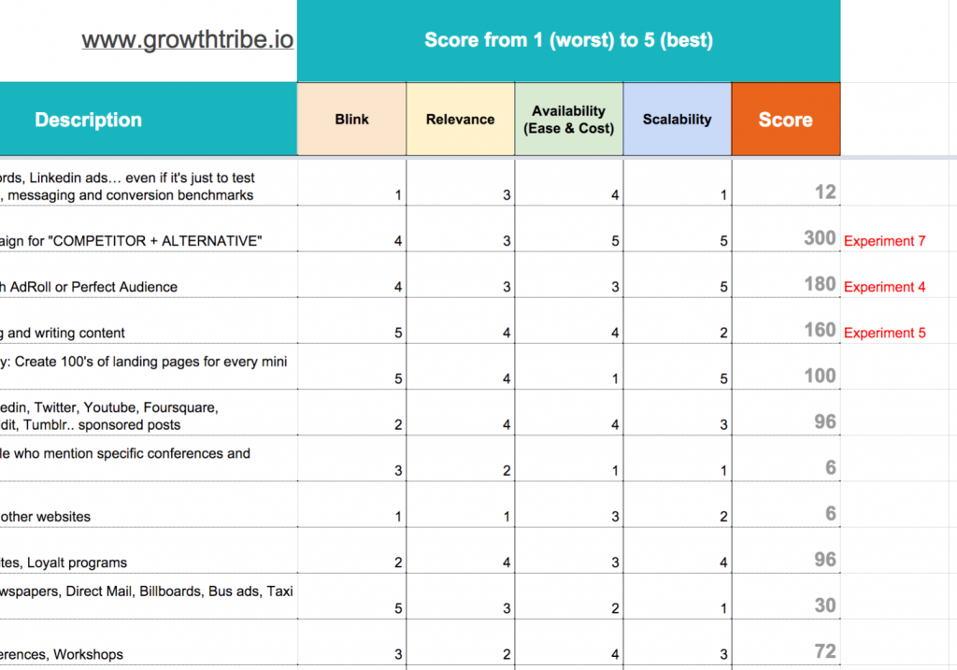The image size is (957, 670).
Task: Click the score cell showing 300
Action: click(x=786, y=229)
